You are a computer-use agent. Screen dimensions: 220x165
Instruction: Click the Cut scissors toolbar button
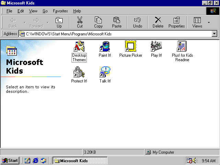(80, 23)
